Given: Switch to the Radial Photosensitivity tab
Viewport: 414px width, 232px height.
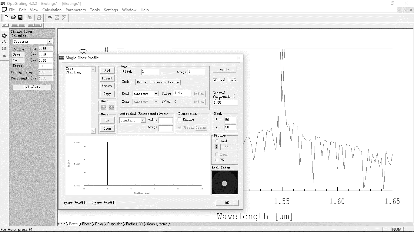Looking at the screenshot, I should click(158, 82).
